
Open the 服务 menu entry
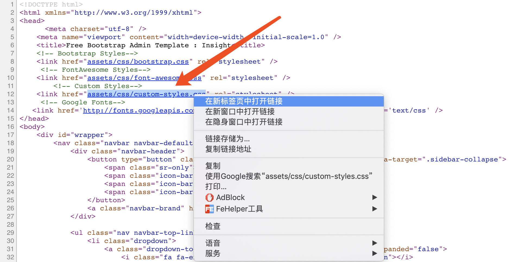[289, 253]
